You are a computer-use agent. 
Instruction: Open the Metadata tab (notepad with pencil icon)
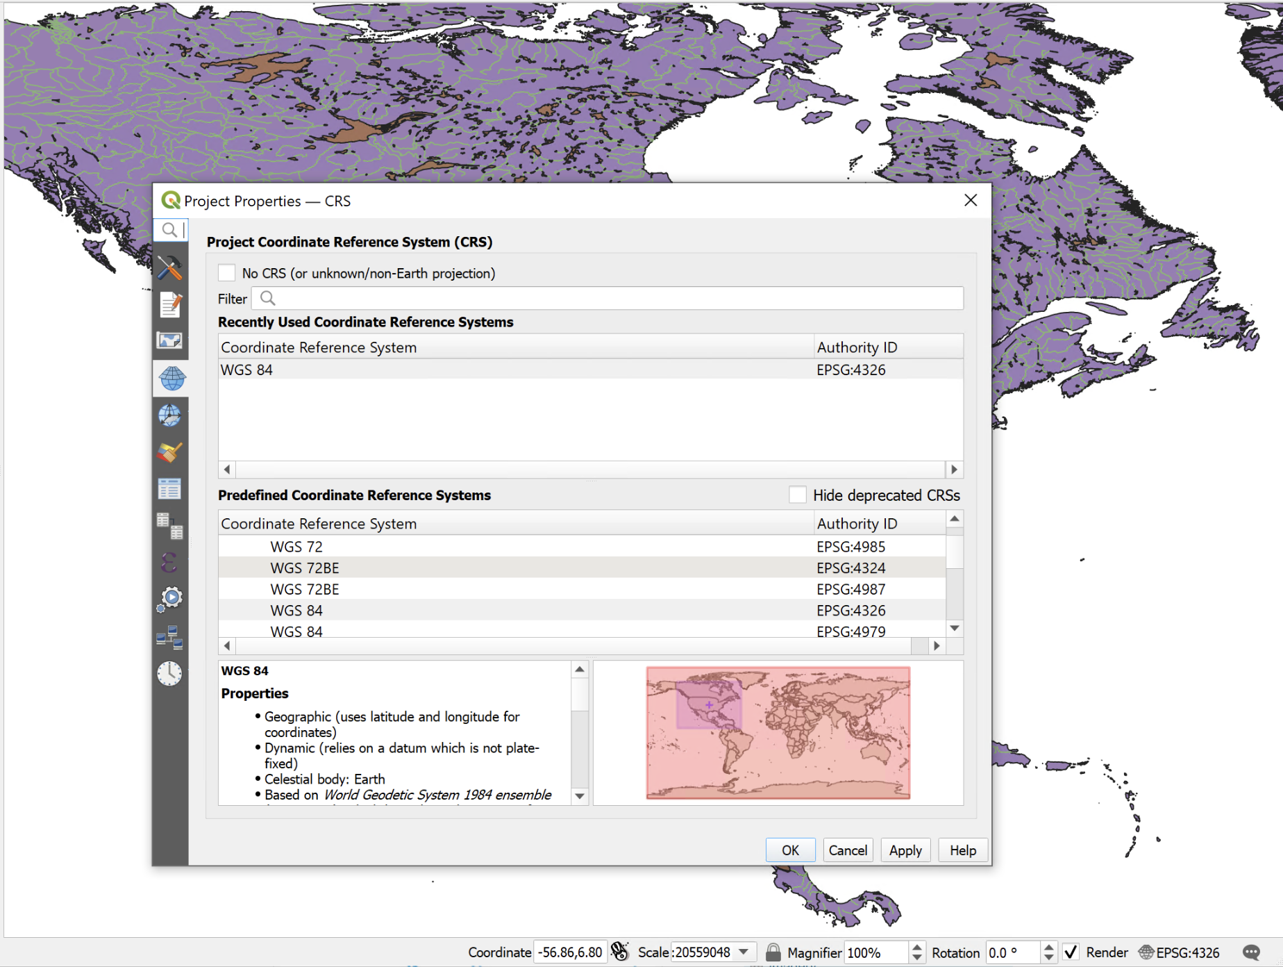pyautogui.click(x=170, y=304)
